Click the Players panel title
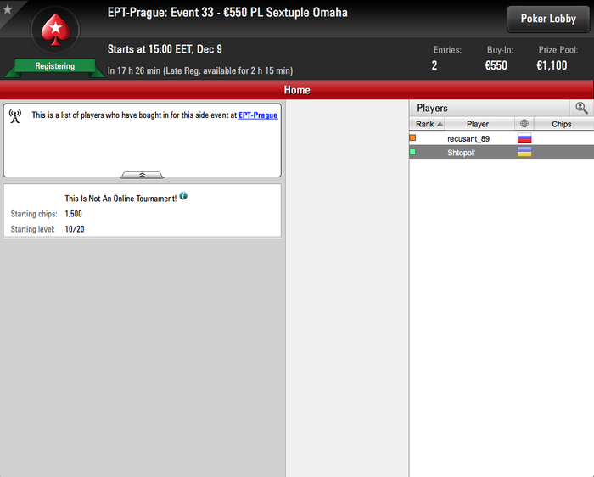 (432, 109)
